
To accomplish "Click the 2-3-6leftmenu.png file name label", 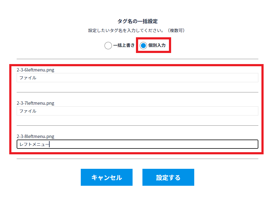I will (35, 70).
